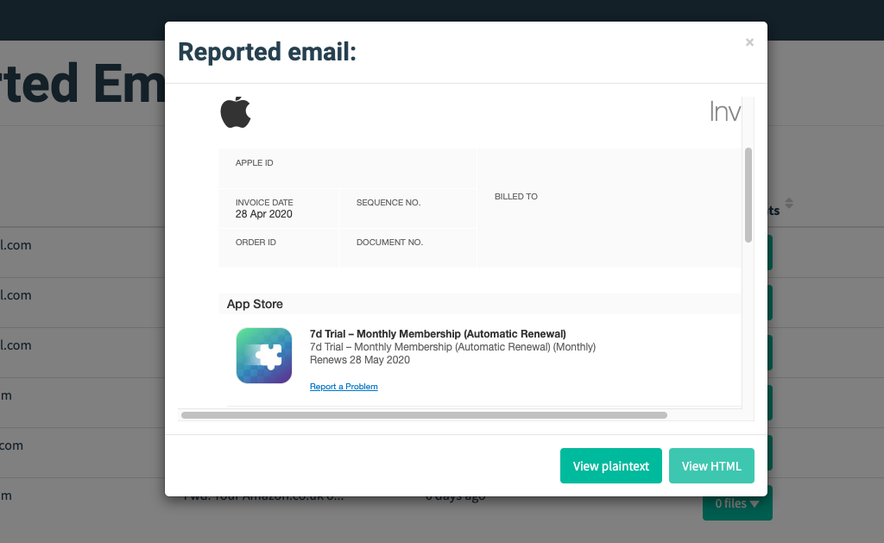Image resolution: width=884 pixels, height=543 pixels.
Task: Expand the 0 files attachments dropdown
Action: click(x=736, y=503)
